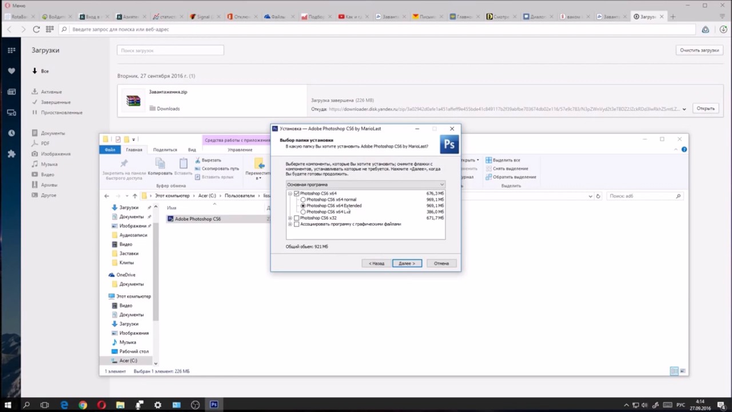Open the notification center in system tray
Viewport: 732px width, 412px height.
(720, 405)
